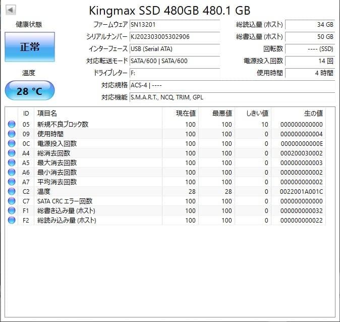The width and height of the screenshot is (340, 322).
Task: Click the standard field ACS-4 | ----
Action: pos(232,85)
